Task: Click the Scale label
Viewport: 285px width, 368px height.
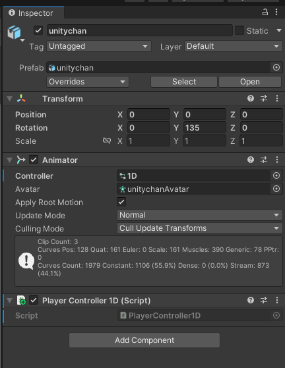Action: point(26,141)
